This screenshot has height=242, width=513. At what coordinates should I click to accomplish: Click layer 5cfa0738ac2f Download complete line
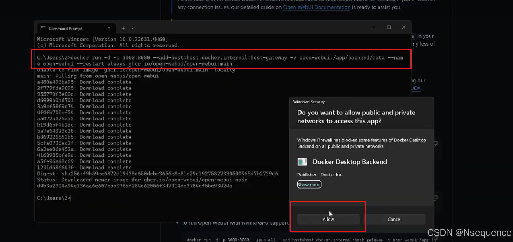(84, 143)
